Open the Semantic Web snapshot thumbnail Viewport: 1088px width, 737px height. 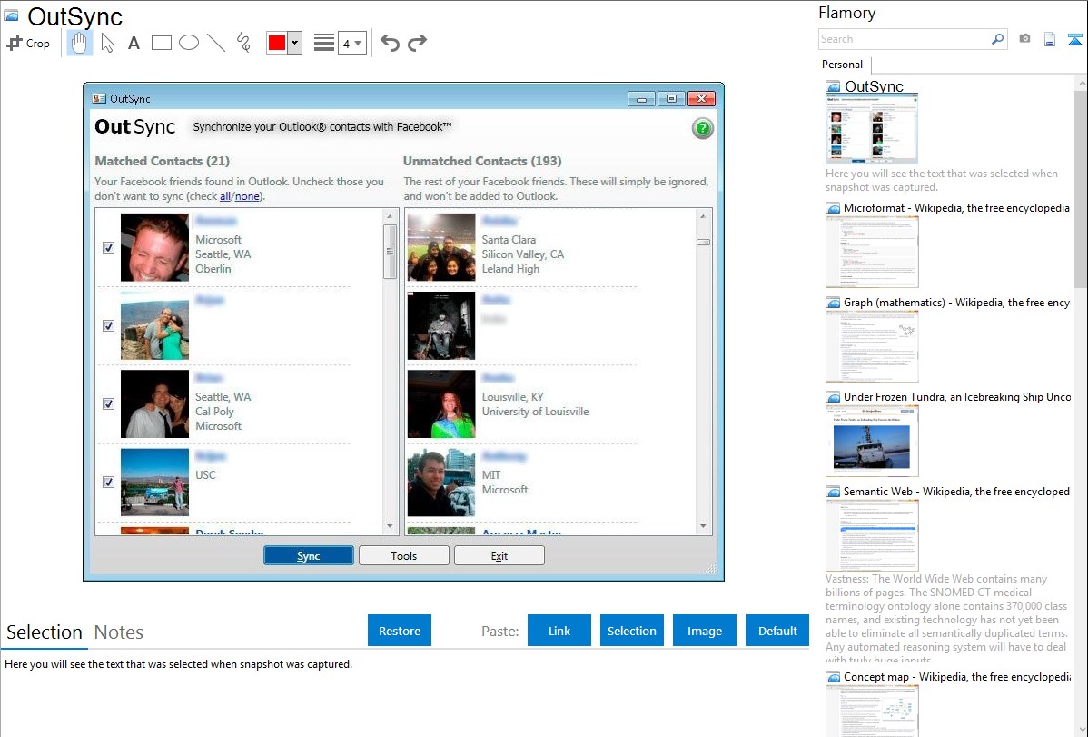[x=872, y=535]
